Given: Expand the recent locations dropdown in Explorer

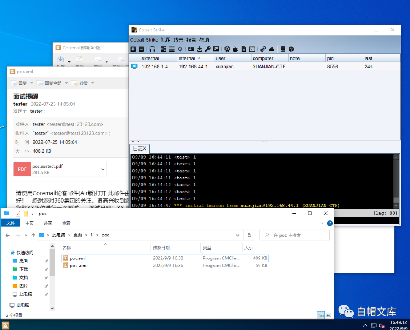Looking at the screenshot, I should pyautogui.click(x=26, y=235).
